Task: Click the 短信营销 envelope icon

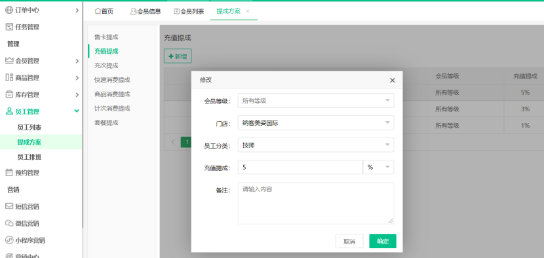Action: click(x=9, y=206)
